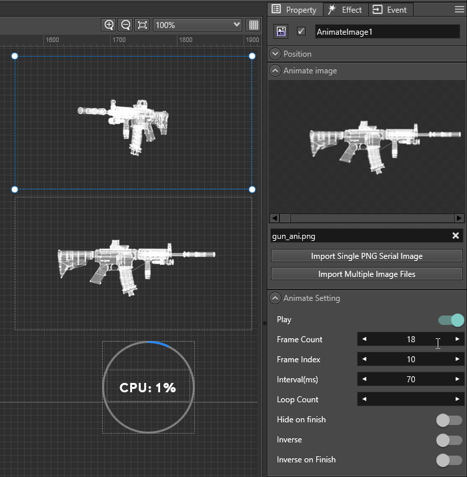Click Import Single PNG Serial Image

366,256
